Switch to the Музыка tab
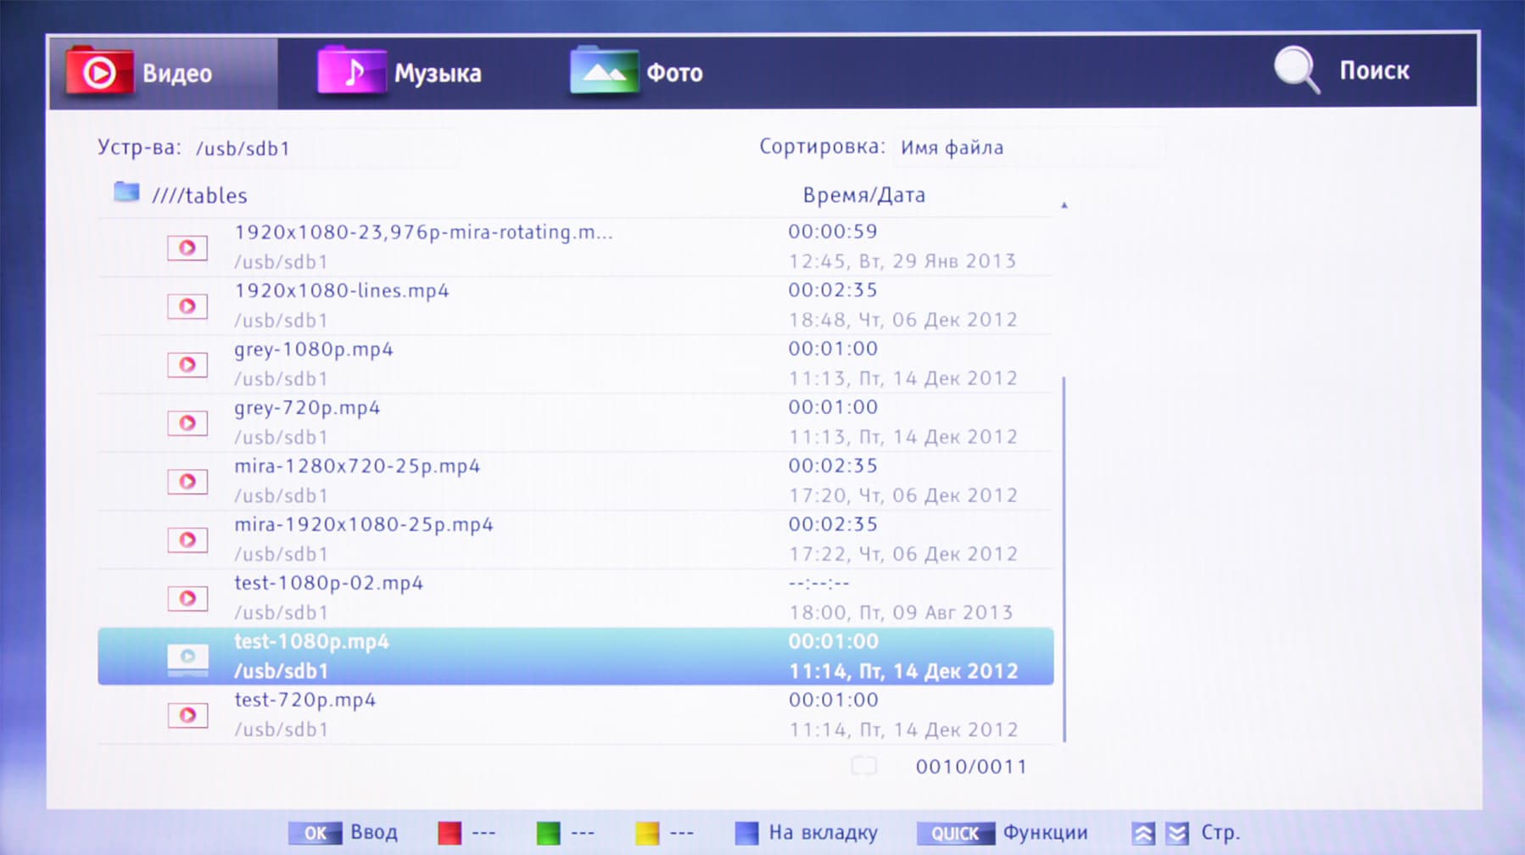The width and height of the screenshot is (1525, 855). pos(400,73)
